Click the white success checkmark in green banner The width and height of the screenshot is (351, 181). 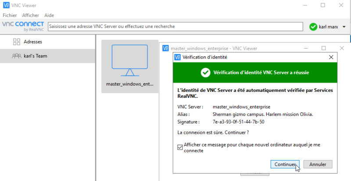tap(205, 73)
